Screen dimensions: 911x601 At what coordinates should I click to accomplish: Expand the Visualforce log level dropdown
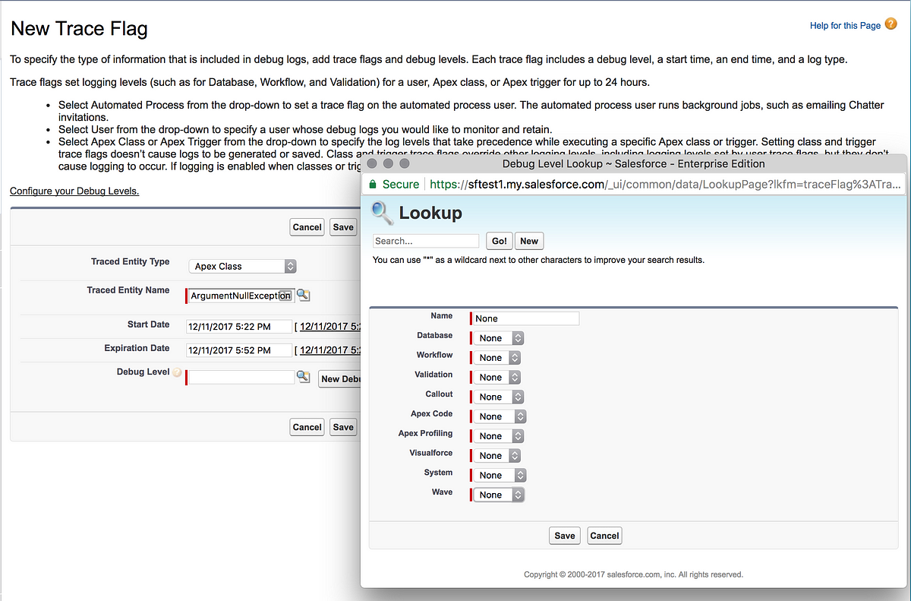[x=497, y=455]
